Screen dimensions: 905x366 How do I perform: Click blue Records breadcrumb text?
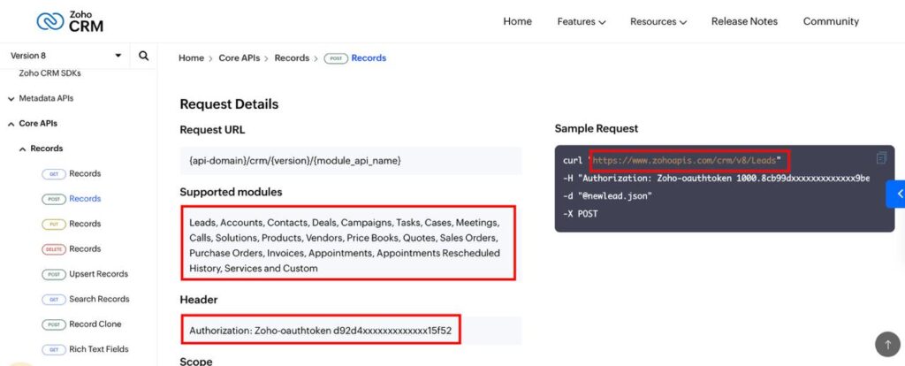click(x=369, y=58)
